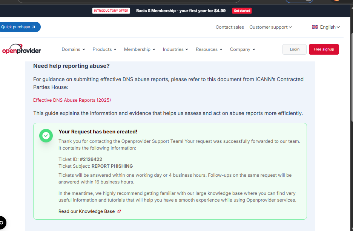
Task: Expand the Customer support menu
Action: pos(271,27)
